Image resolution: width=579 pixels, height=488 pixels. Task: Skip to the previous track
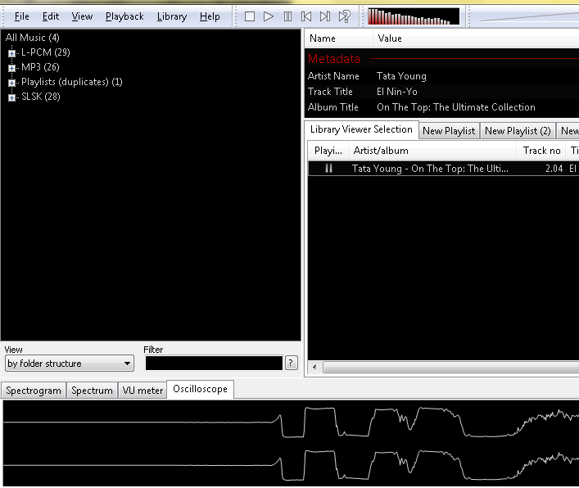click(306, 16)
